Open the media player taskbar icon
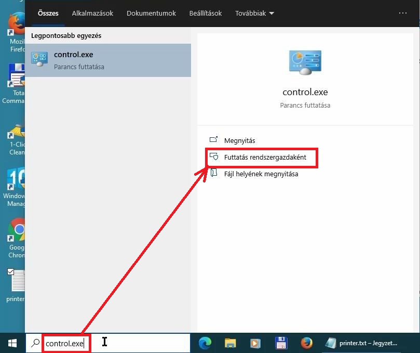 (x=255, y=343)
